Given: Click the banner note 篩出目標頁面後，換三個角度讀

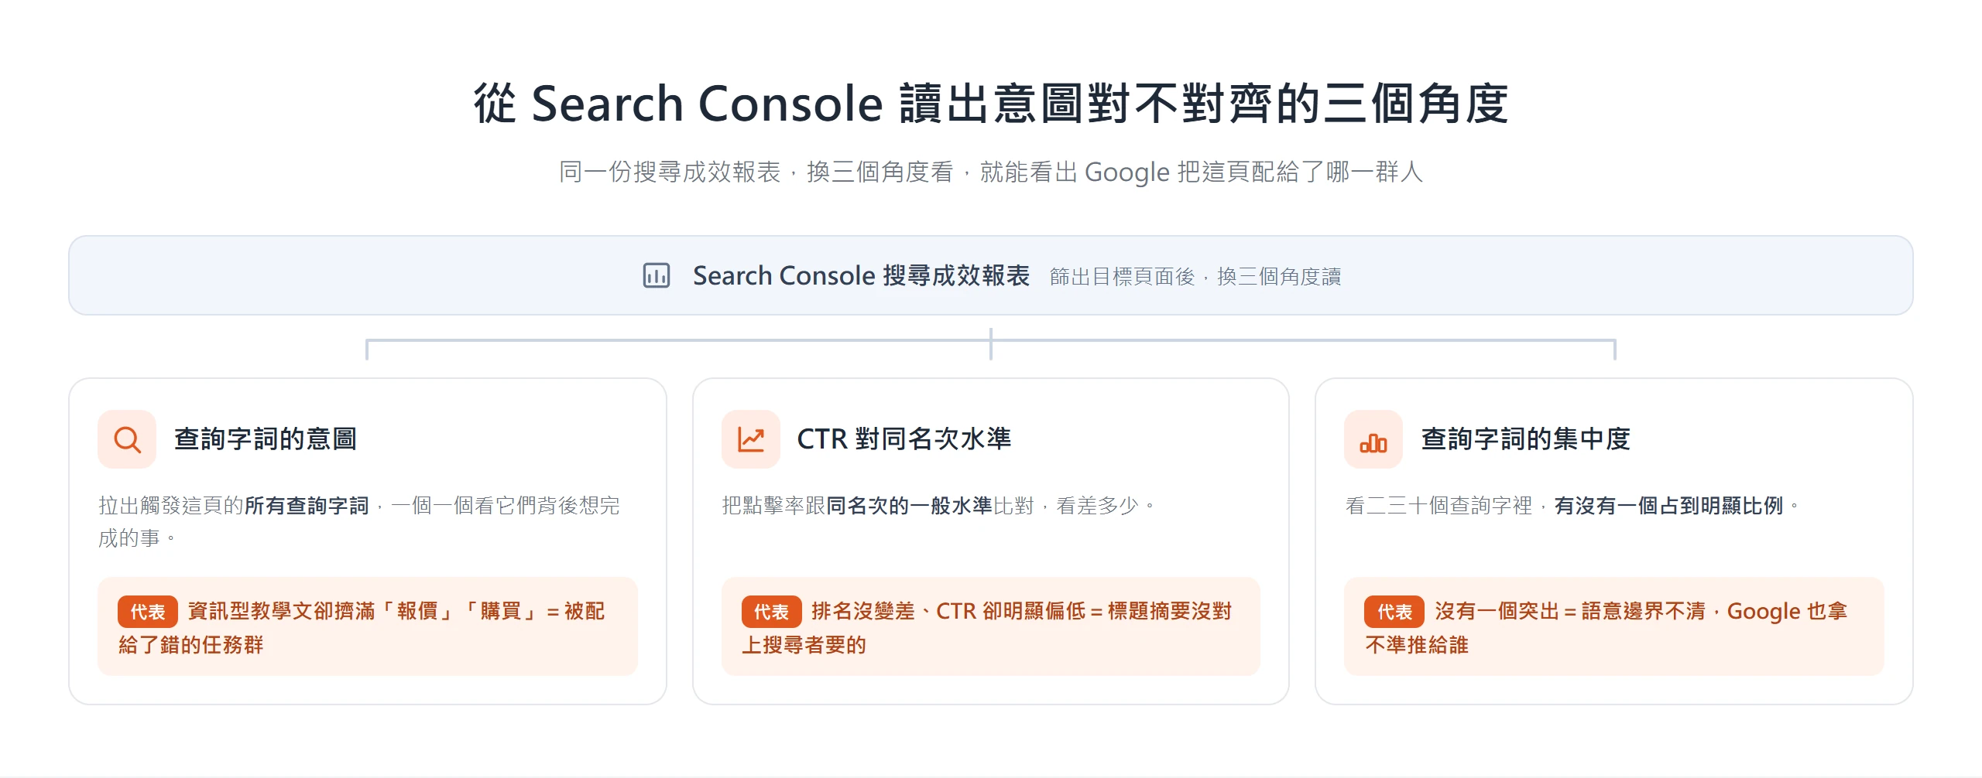Looking at the screenshot, I should 1195,276.
